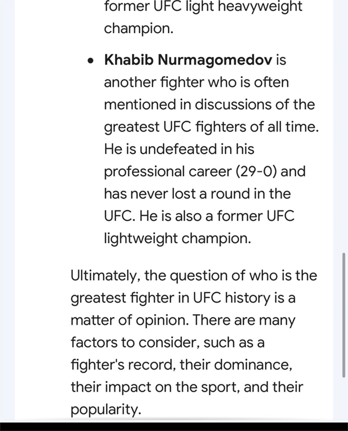Click the record text (29-0)
This screenshot has height=431, width=348.
[x=256, y=171]
